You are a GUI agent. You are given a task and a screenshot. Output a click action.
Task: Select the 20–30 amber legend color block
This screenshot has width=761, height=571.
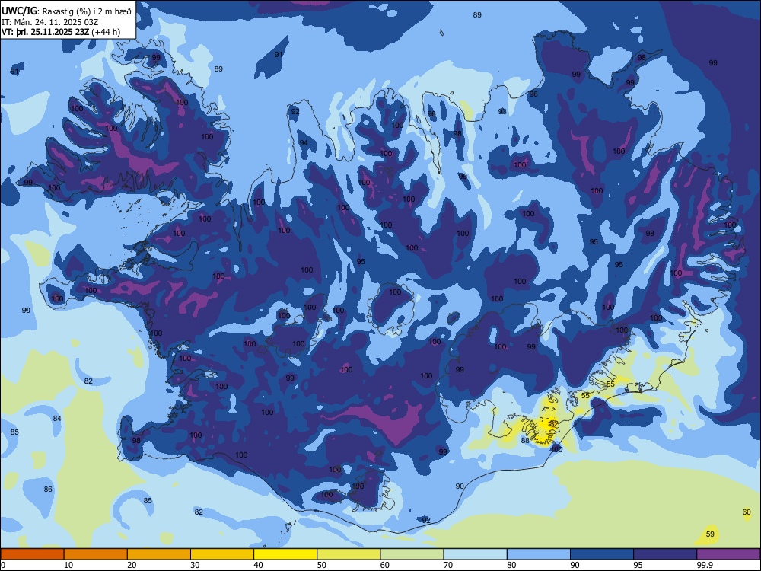pyautogui.click(x=159, y=554)
